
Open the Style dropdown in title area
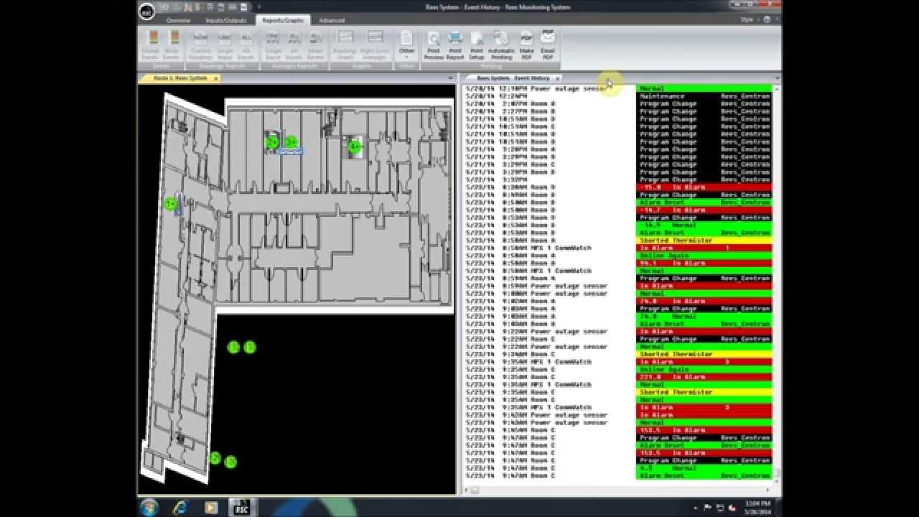pos(750,19)
